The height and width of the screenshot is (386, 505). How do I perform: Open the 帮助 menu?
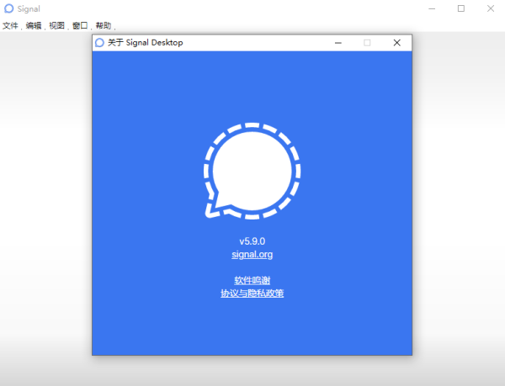[x=104, y=26]
